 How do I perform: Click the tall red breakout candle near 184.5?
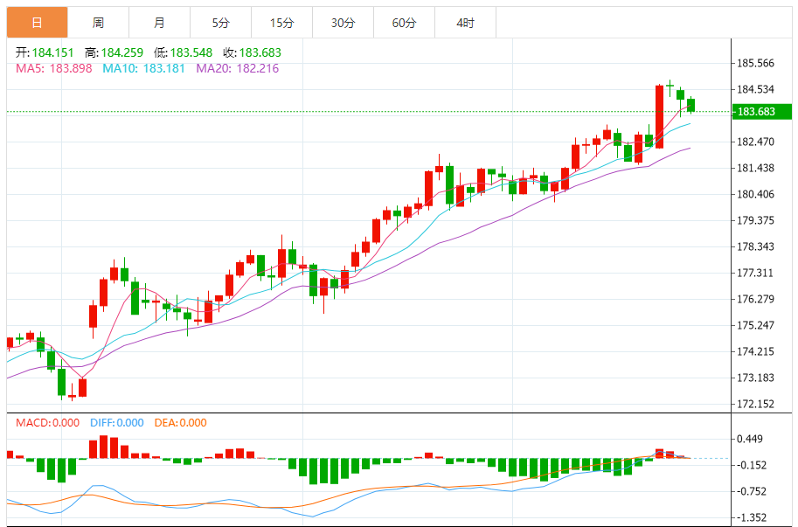pos(659,117)
